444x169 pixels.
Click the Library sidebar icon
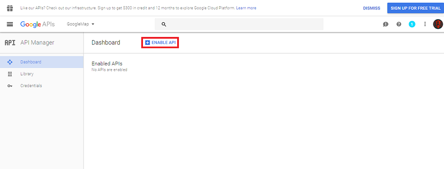(10, 74)
